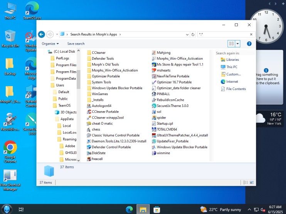Search again on the Internet
Screen dimensions: 286x214
(229, 82)
